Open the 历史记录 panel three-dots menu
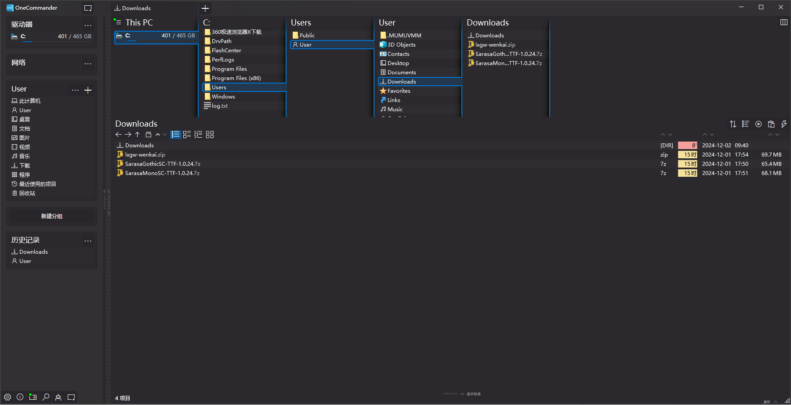This screenshot has width=791, height=405. pyautogui.click(x=88, y=241)
